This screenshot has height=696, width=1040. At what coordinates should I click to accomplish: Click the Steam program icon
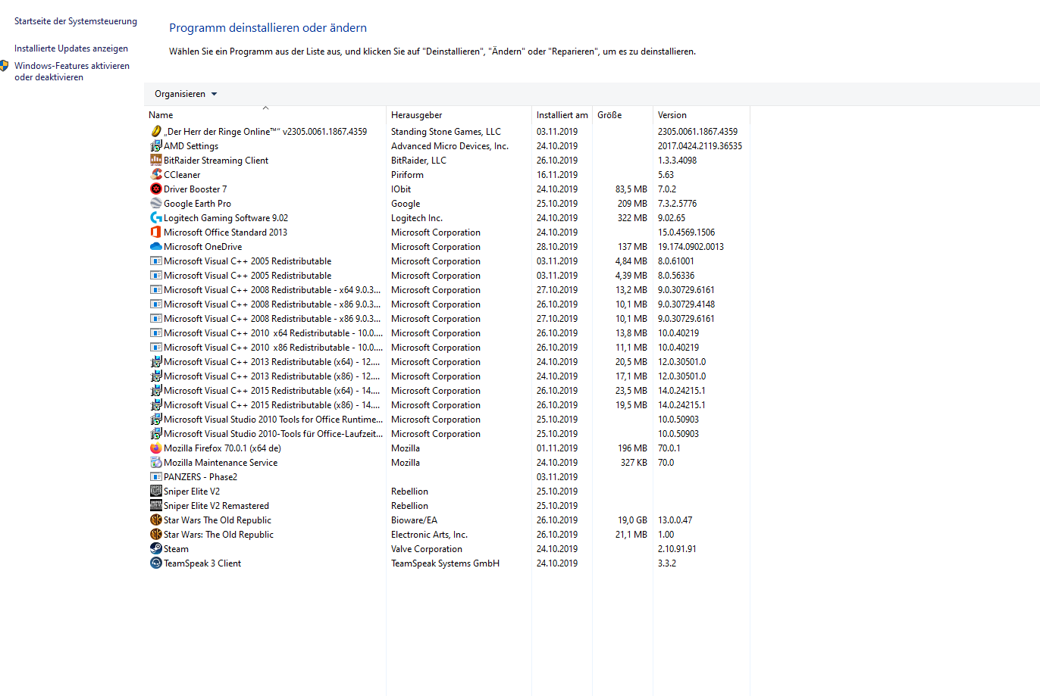[156, 548]
